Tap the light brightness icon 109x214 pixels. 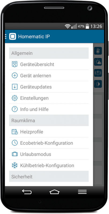[98, 84]
